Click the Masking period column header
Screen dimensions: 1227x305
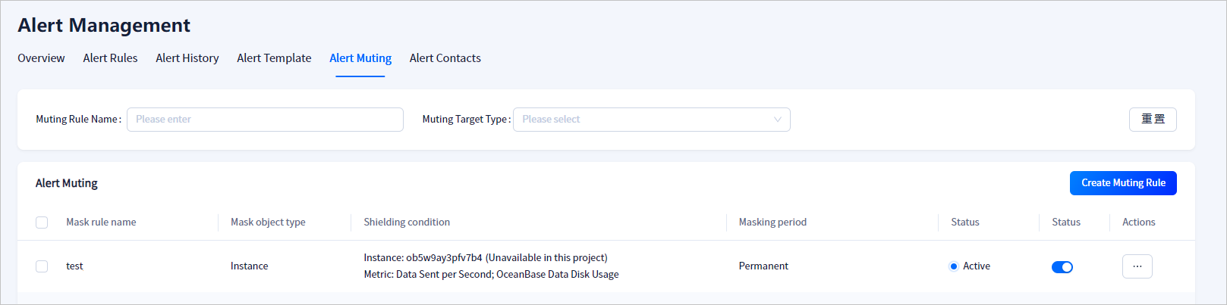click(772, 223)
